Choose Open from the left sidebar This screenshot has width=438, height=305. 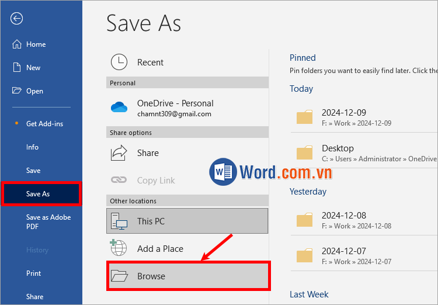click(x=41, y=91)
